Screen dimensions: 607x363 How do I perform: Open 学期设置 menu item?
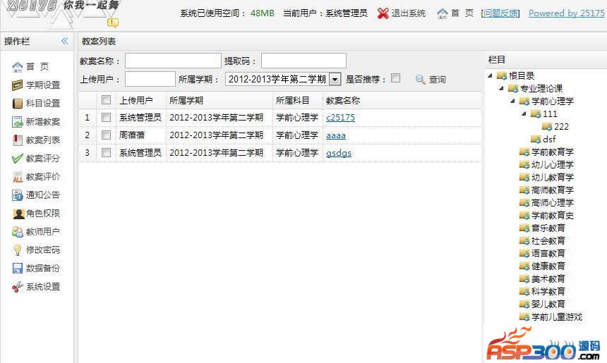43,85
